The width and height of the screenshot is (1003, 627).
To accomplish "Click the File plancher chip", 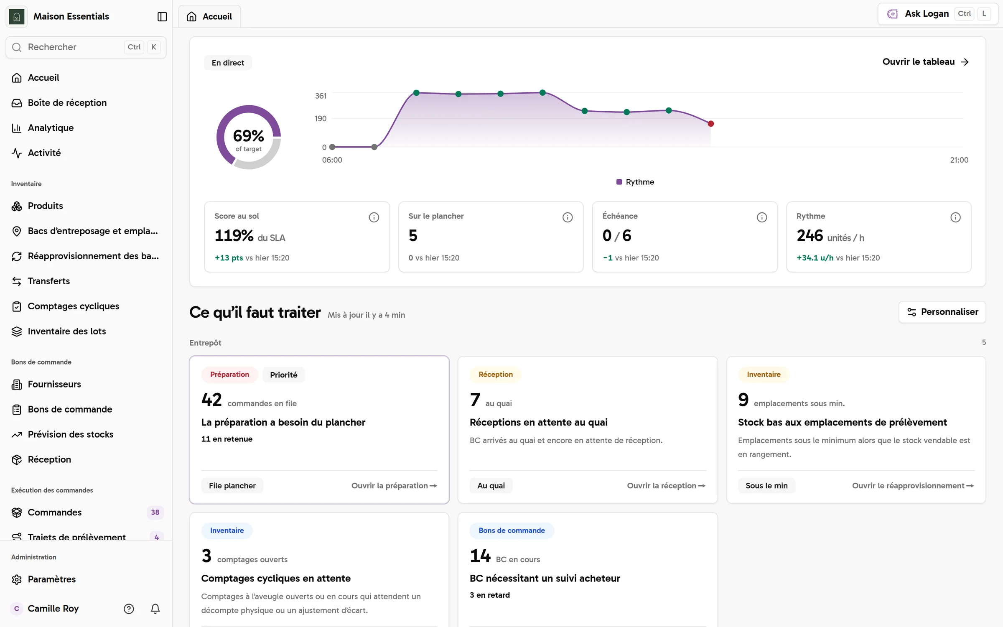I will (x=232, y=486).
